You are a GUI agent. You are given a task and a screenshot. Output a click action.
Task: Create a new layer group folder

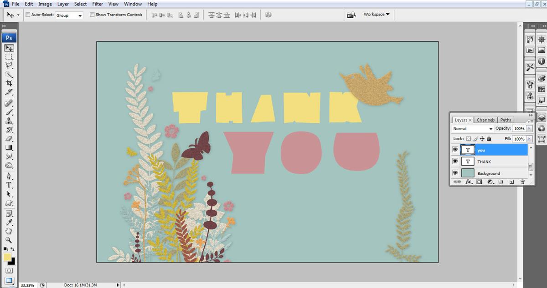click(x=501, y=182)
